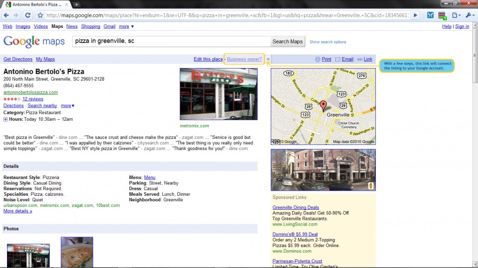The width and height of the screenshot is (478, 268).
Task: Click the Google Maps logo
Action: (34, 41)
